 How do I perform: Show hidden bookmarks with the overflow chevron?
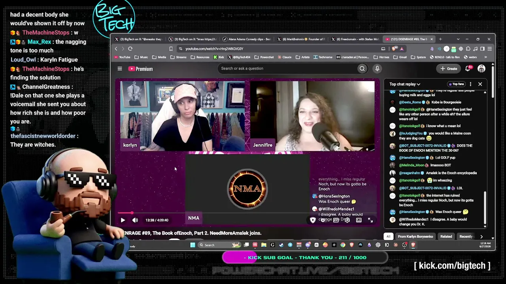(485, 57)
